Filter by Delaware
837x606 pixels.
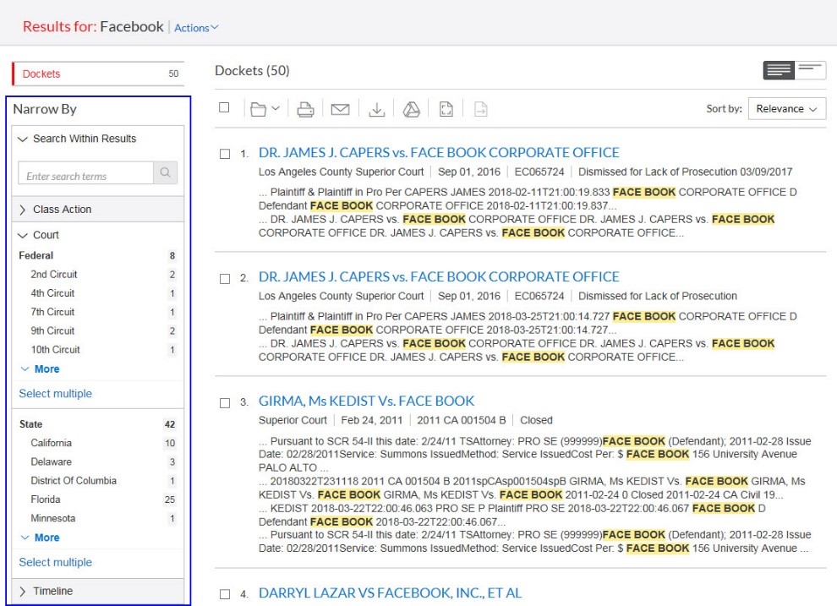[52, 461]
